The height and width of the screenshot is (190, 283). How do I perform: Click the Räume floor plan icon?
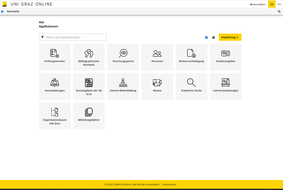pos(157,83)
